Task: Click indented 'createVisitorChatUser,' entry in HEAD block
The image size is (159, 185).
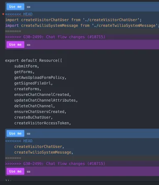Action: [39, 147]
